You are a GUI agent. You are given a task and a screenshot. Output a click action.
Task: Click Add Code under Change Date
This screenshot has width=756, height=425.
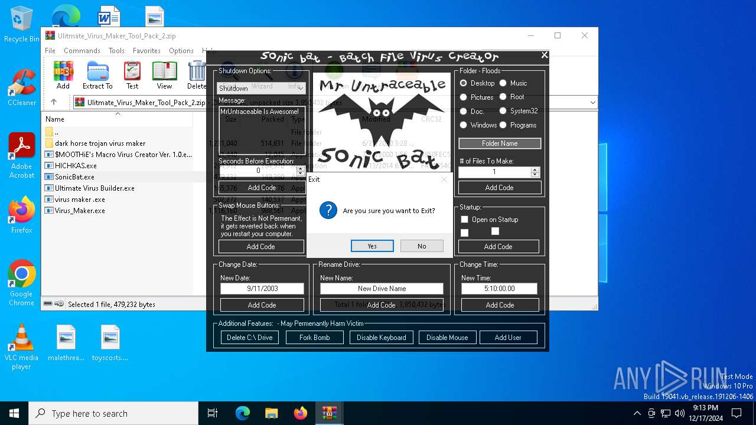click(x=262, y=305)
